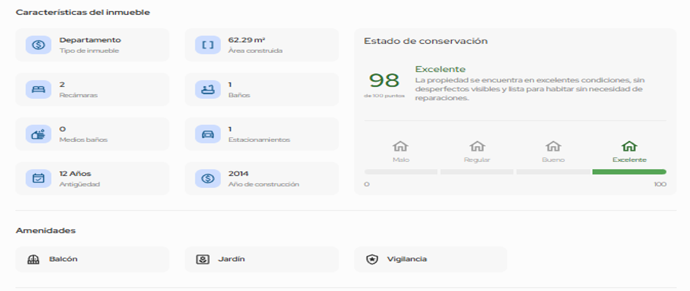
Task: Click the house icon above Malo
Action: pyautogui.click(x=401, y=146)
